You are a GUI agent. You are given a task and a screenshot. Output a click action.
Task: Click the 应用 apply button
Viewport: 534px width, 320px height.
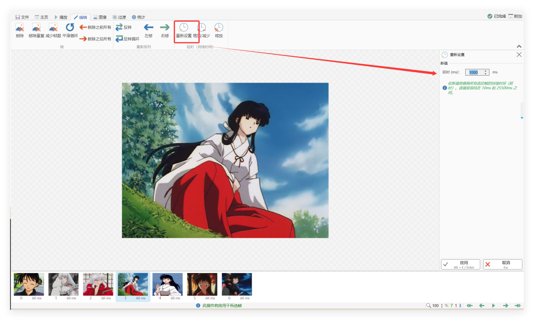click(460, 265)
